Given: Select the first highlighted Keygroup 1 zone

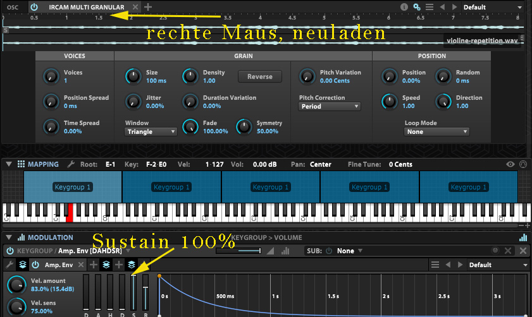Looking at the screenshot, I should click(73, 187).
